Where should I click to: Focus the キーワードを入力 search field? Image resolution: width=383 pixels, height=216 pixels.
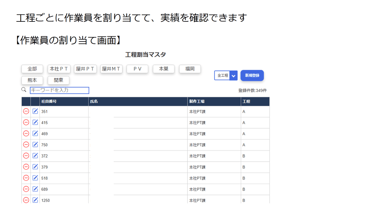point(59,90)
